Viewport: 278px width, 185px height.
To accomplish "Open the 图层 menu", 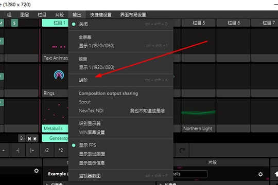I will coord(25,15).
